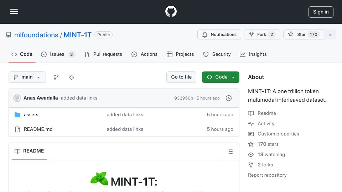View branches via the branch icon
The image size is (342, 192).
point(56,77)
